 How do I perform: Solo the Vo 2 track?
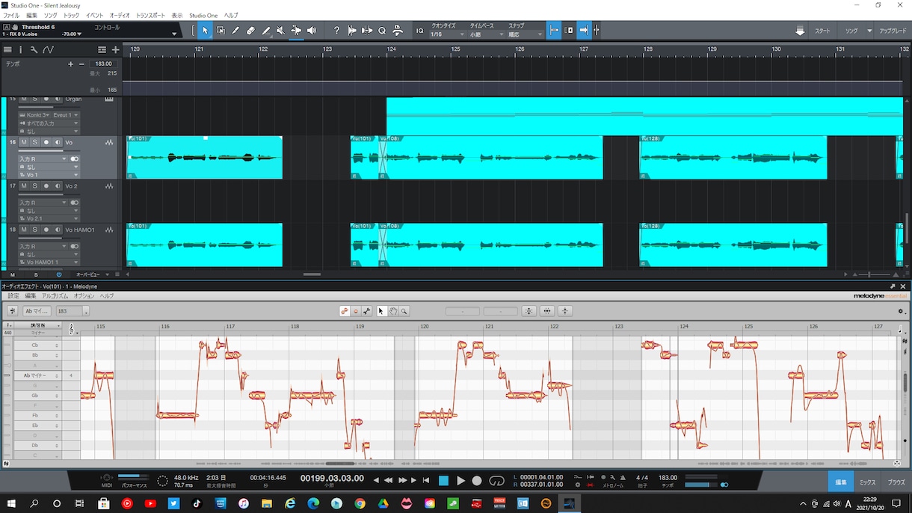[x=34, y=186]
